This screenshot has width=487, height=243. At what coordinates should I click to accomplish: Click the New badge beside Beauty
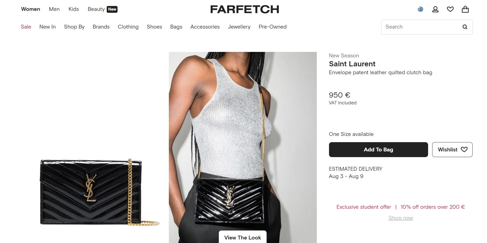[112, 9]
